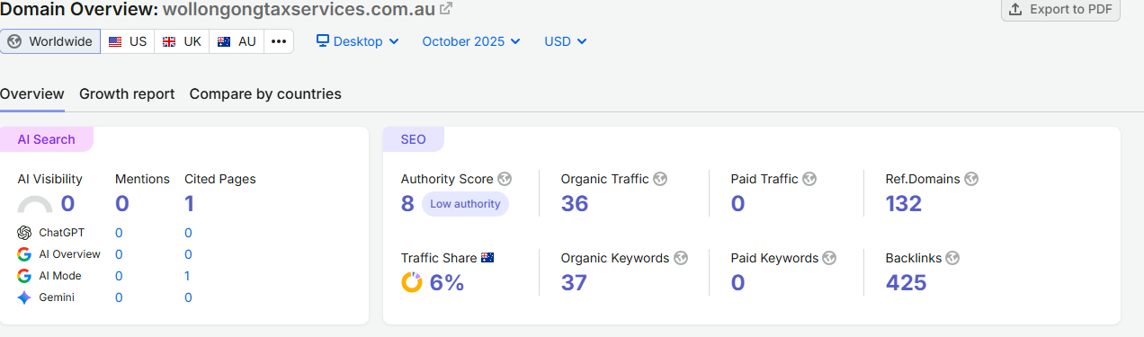Open Compare by countries tab
Image resolution: width=1144 pixels, height=337 pixels.
point(265,93)
